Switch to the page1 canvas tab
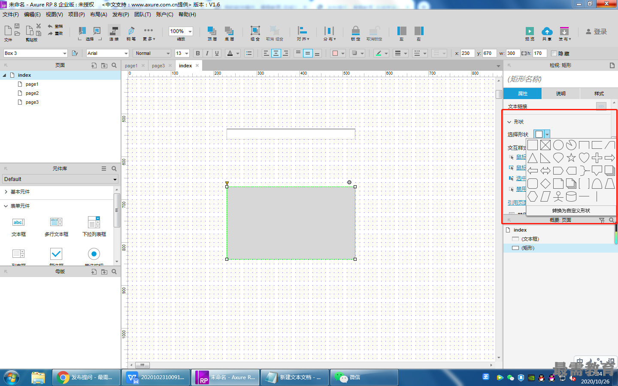 click(x=131, y=66)
